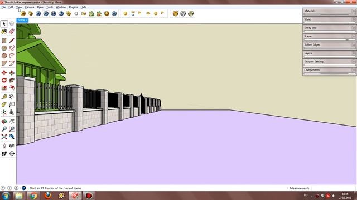Pick the Paint Bucket tool
The height and width of the screenshot is (200, 357).
coord(4,31)
